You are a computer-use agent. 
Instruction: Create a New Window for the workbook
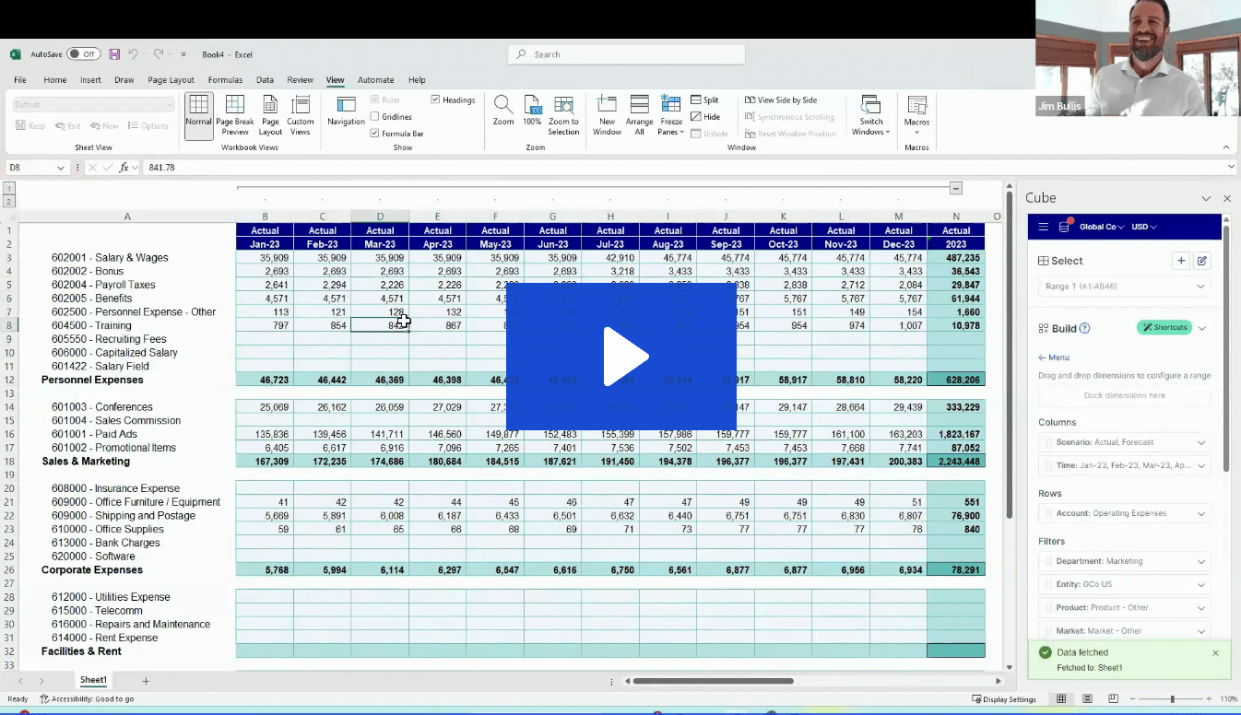pos(606,114)
